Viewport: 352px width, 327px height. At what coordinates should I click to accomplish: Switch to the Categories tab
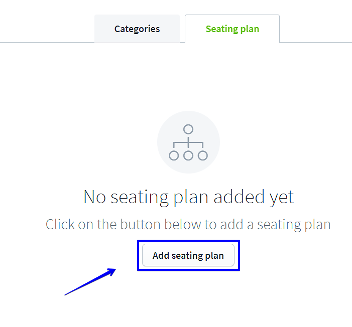point(137,29)
